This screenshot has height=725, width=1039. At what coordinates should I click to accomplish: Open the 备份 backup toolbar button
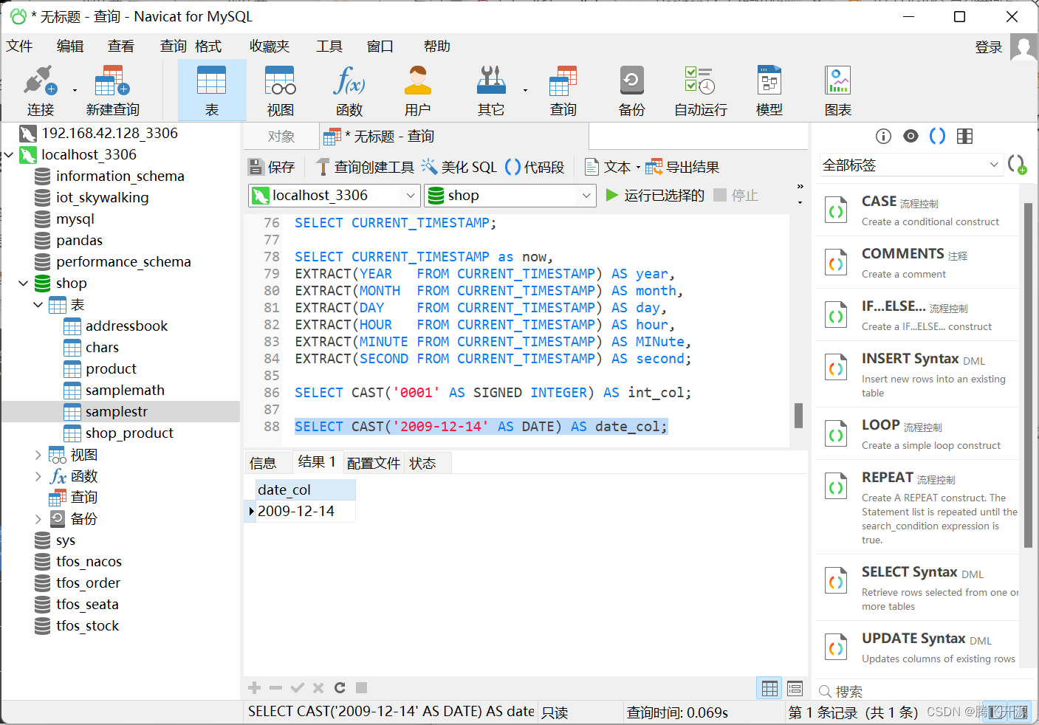(x=632, y=90)
